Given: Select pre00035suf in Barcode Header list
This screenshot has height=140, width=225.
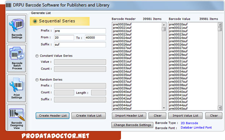Looking at the screenshot, I should click(122, 75).
